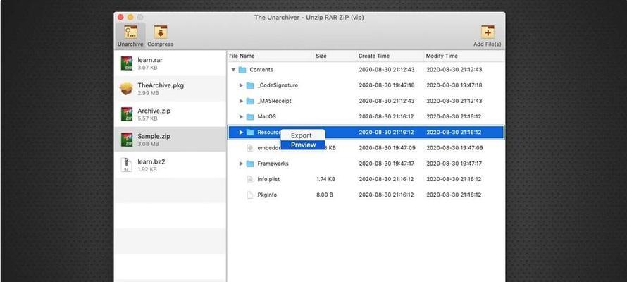Click the highlighted Resources folder icon
The image size is (627, 282).
(250, 132)
